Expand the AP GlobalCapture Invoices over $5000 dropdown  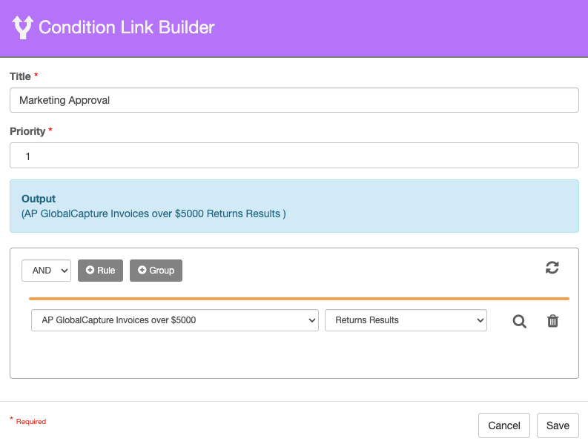tap(175, 320)
